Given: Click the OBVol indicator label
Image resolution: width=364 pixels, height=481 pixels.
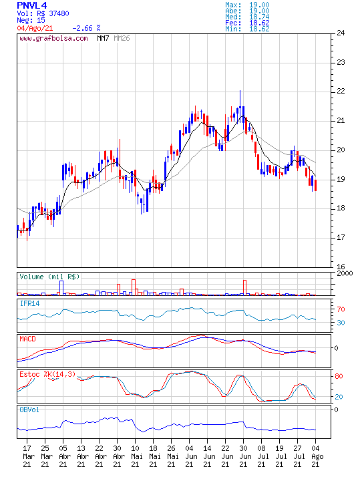Looking at the screenshot, I should click(x=29, y=410).
